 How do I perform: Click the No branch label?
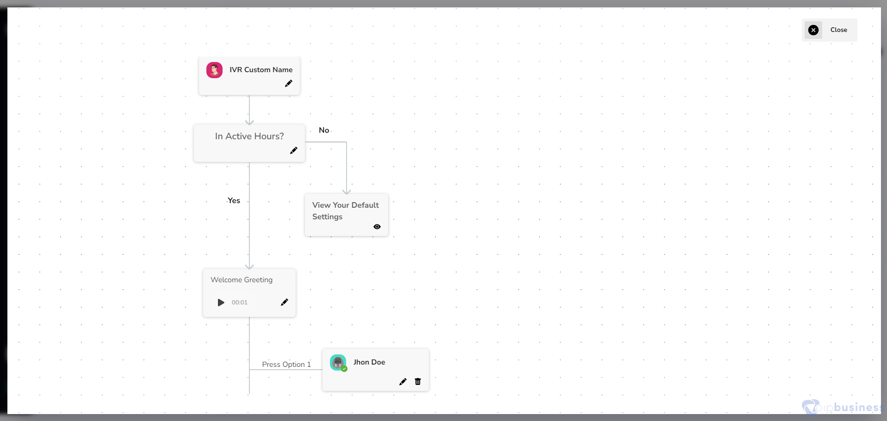(324, 130)
